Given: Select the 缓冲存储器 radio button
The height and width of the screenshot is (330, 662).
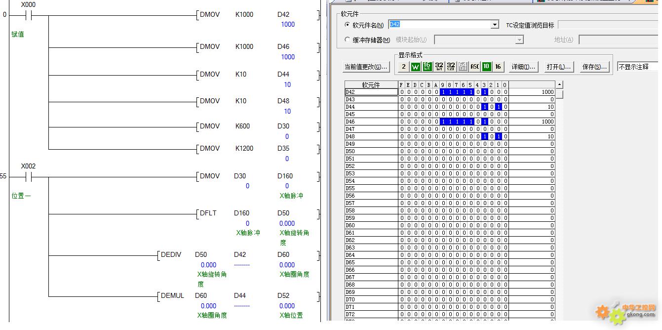Looking at the screenshot, I should click(347, 40).
